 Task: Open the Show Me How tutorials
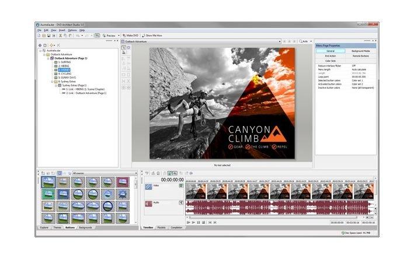pyautogui.click(x=153, y=36)
